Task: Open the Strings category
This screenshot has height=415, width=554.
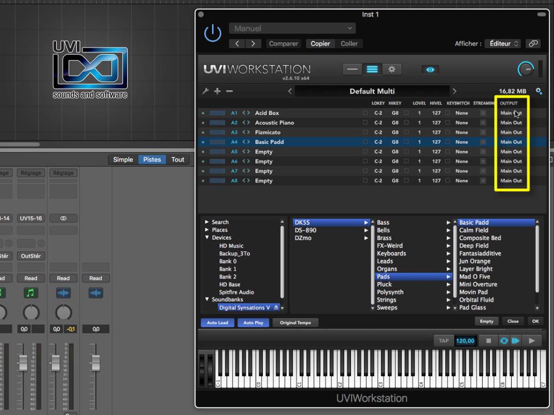Action: click(x=386, y=299)
